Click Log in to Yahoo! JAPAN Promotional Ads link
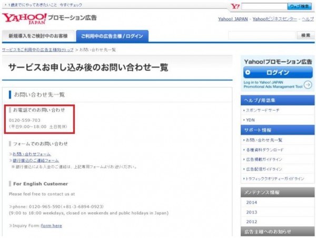 click(x=273, y=85)
